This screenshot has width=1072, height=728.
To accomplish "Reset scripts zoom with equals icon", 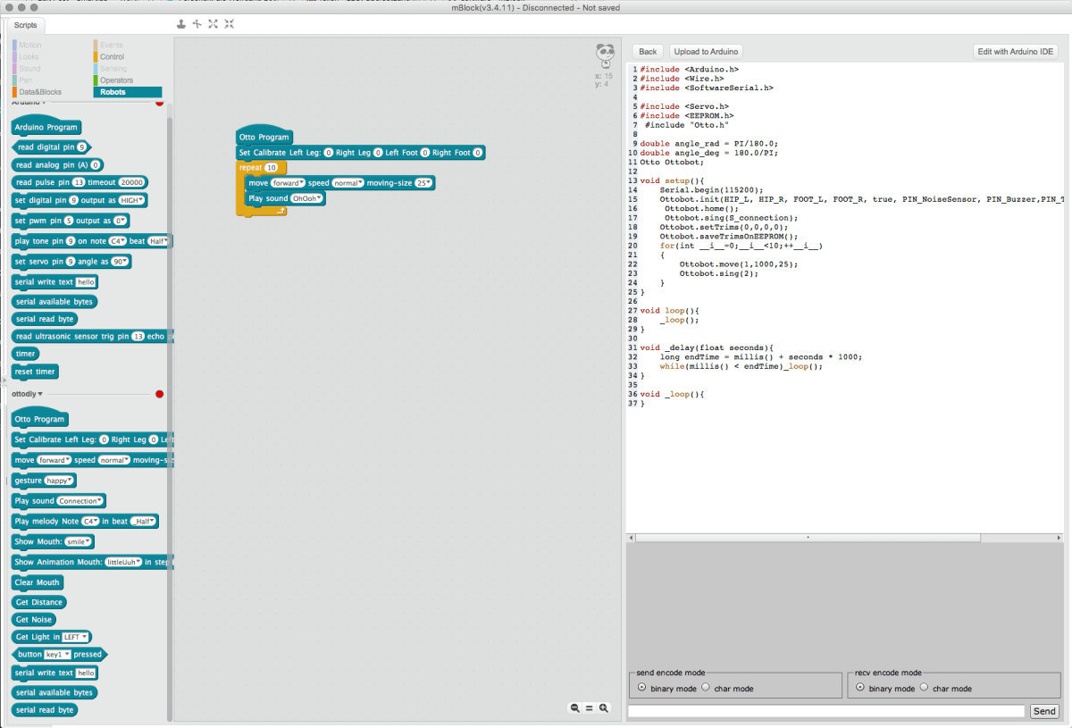I will (590, 708).
